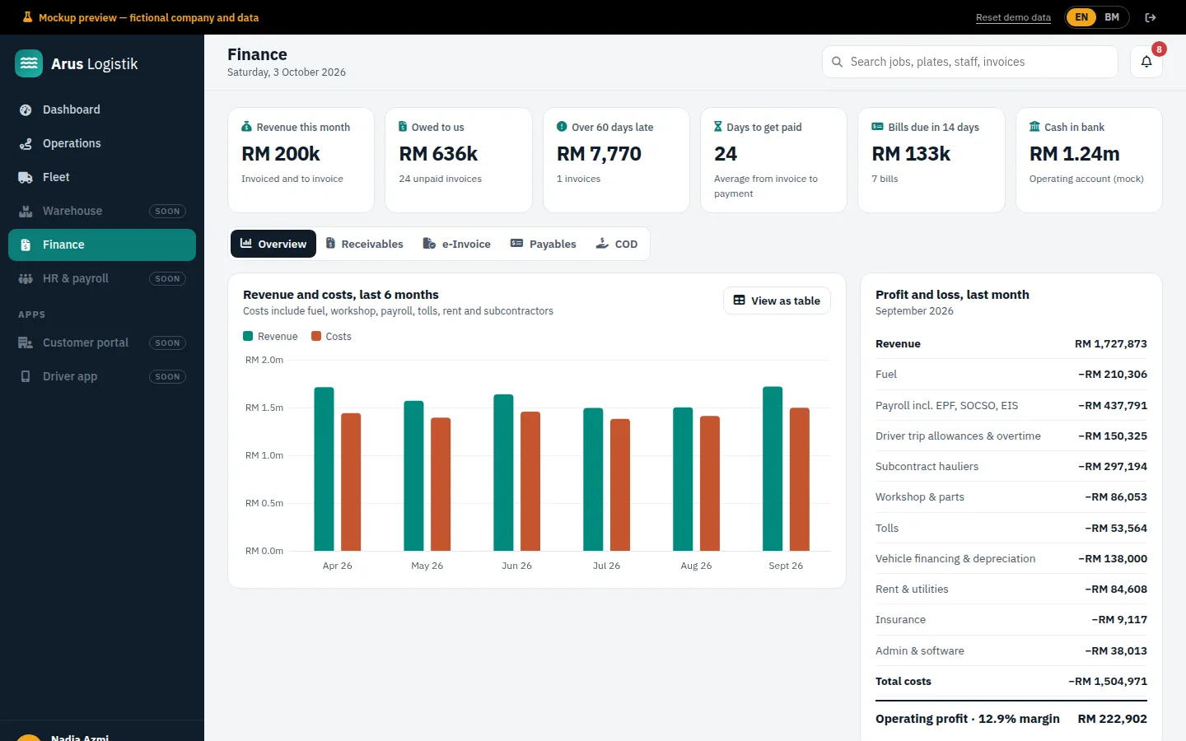The image size is (1186, 741).
Task: Click the search magnifier icon
Action: tap(837, 62)
